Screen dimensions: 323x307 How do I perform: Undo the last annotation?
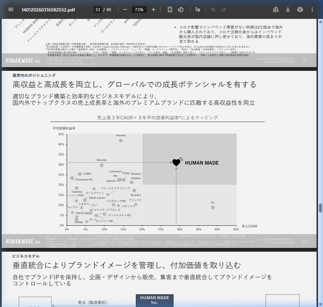pyautogui.click(x=213, y=10)
